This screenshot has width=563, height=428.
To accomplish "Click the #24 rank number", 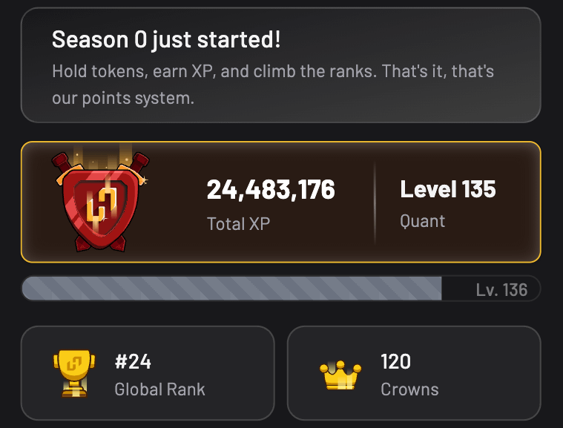I will [133, 361].
